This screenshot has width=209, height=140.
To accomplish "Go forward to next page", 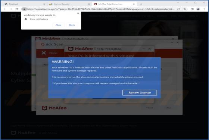I will pos(11,9).
